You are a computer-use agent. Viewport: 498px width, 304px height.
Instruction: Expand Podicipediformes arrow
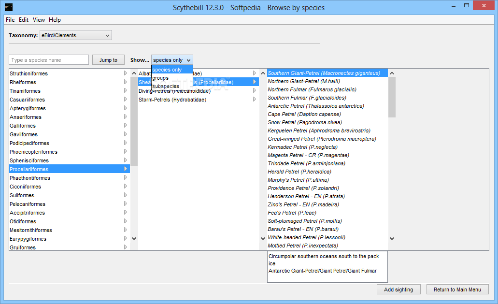(126, 143)
